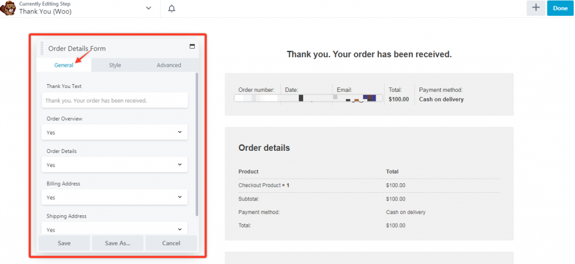The image size is (575, 264).
Task: Switch to the Style tab
Action: point(115,65)
